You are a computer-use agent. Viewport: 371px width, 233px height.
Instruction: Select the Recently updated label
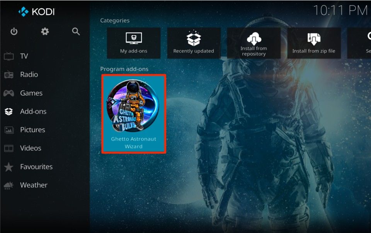(x=194, y=51)
